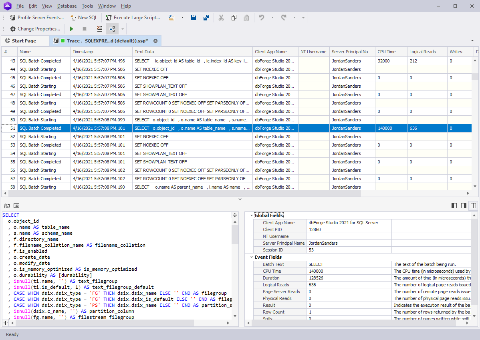Start the trace with the green play icon
The width and height of the screenshot is (480, 340).
coord(71,28)
